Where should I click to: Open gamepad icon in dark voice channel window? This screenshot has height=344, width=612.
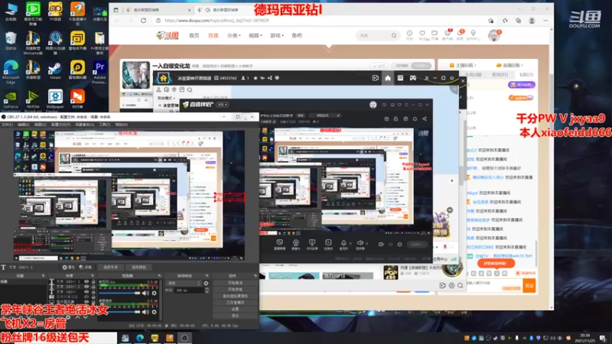coord(412,78)
